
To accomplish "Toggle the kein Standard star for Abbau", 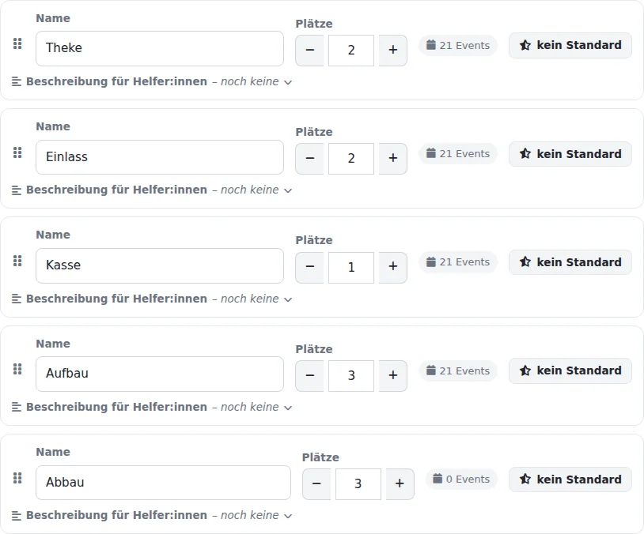I will tap(570, 479).
